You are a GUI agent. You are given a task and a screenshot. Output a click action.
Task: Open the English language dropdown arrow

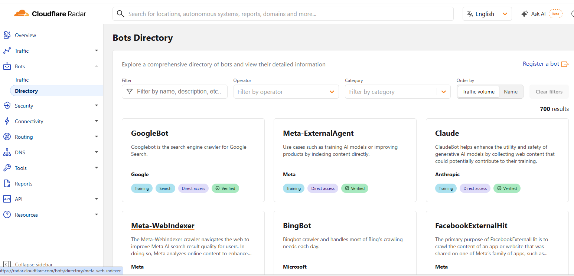point(505,14)
